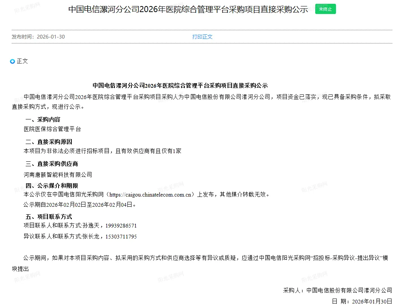The image size is (401, 305).
Task: Click the bold centered announcement heading in the body
Action: (180, 85)
